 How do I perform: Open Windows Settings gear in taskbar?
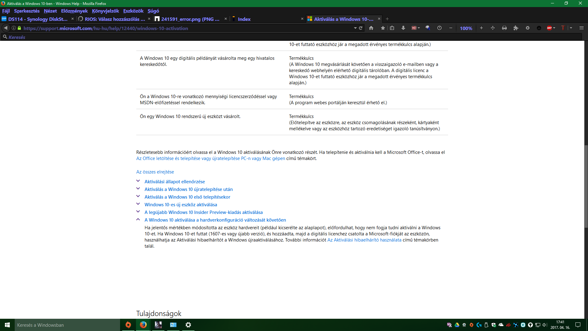coord(188,325)
